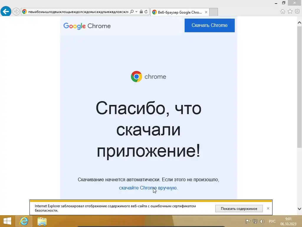Click the central chrome logo icon
This screenshot has height=227, width=302.
click(137, 77)
